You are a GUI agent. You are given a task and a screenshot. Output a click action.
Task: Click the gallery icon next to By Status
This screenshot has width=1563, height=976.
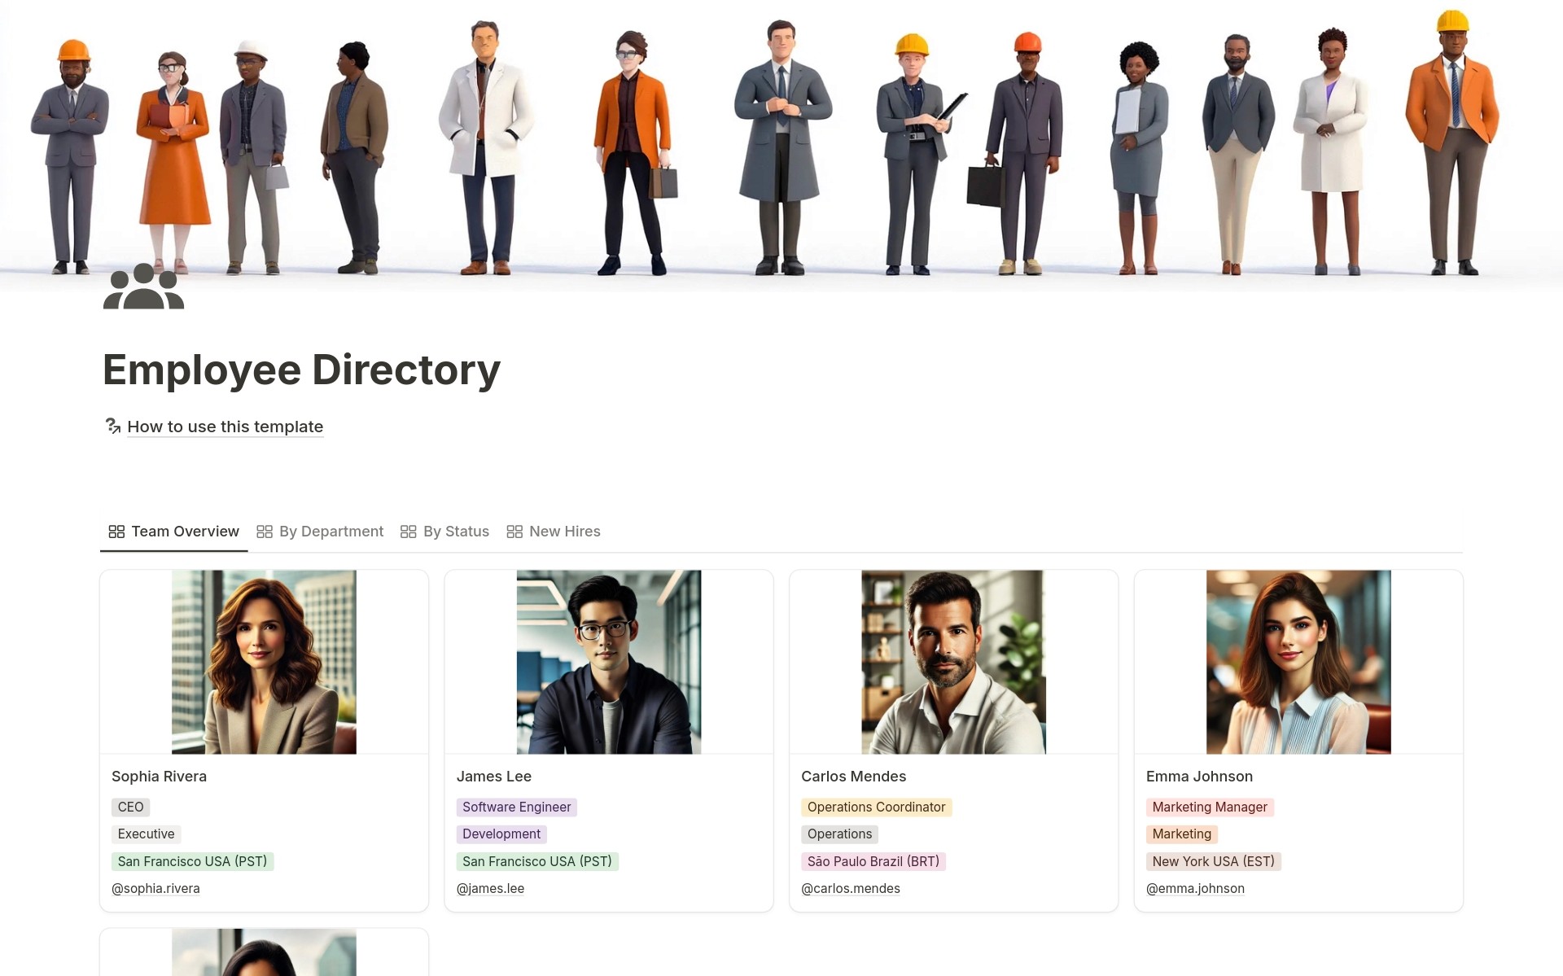click(409, 532)
